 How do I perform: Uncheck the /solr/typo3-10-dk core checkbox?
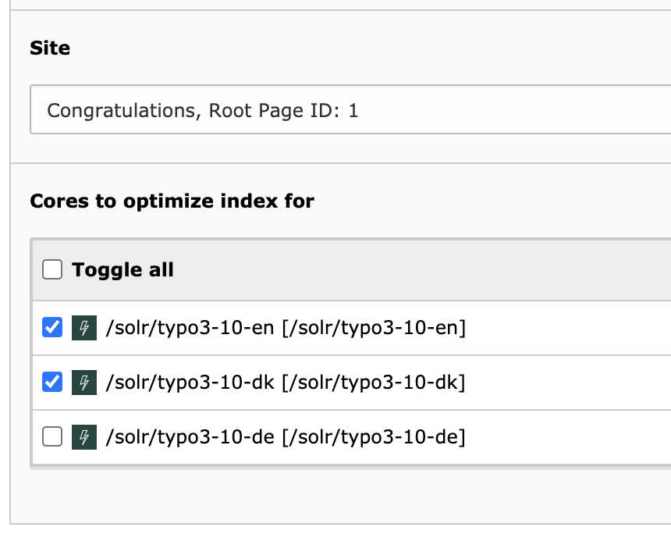[52, 383]
